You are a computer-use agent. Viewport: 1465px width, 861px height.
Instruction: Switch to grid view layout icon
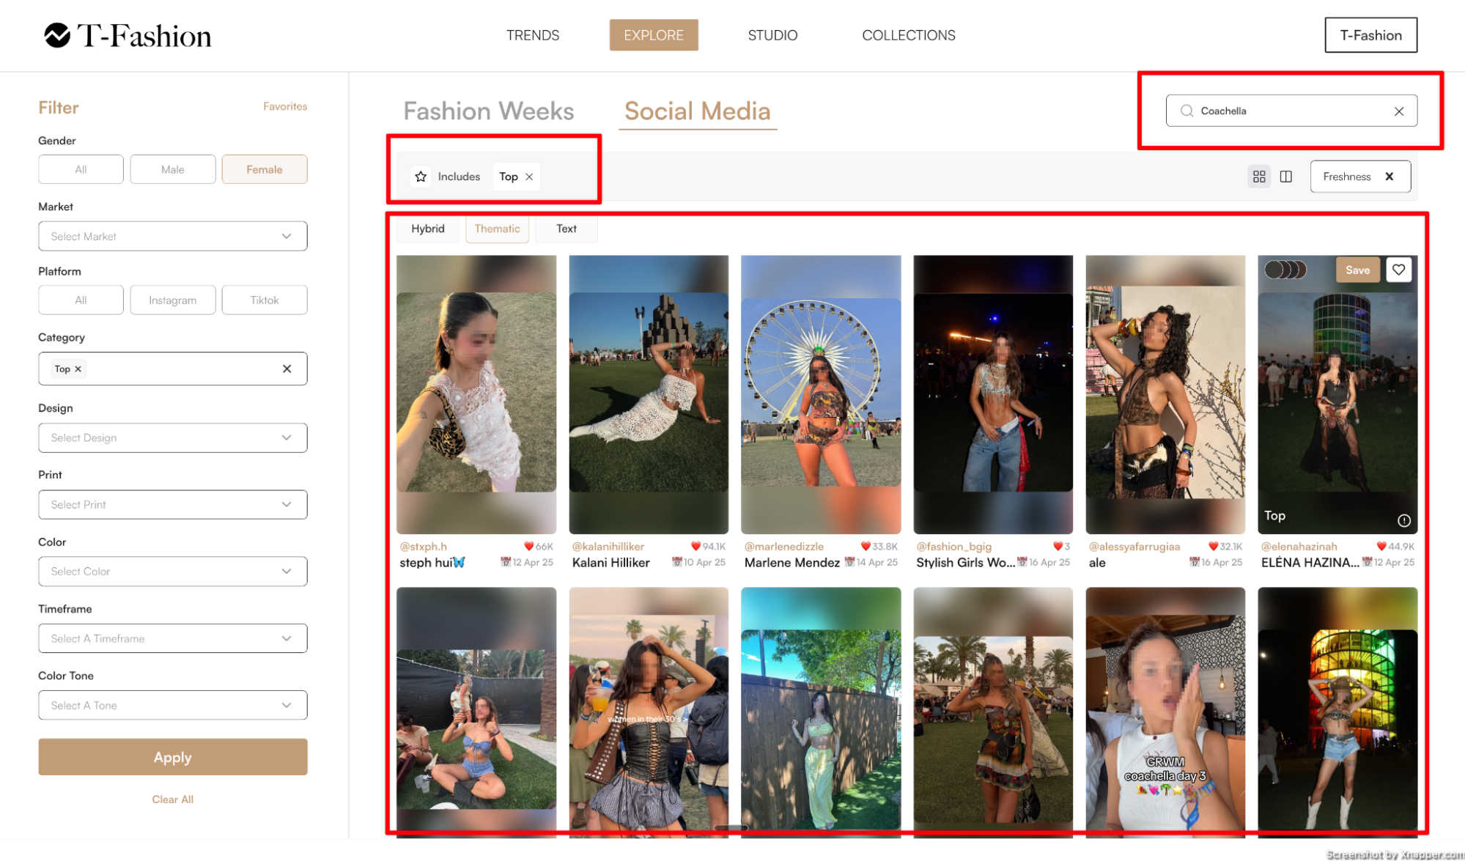pyautogui.click(x=1259, y=177)
